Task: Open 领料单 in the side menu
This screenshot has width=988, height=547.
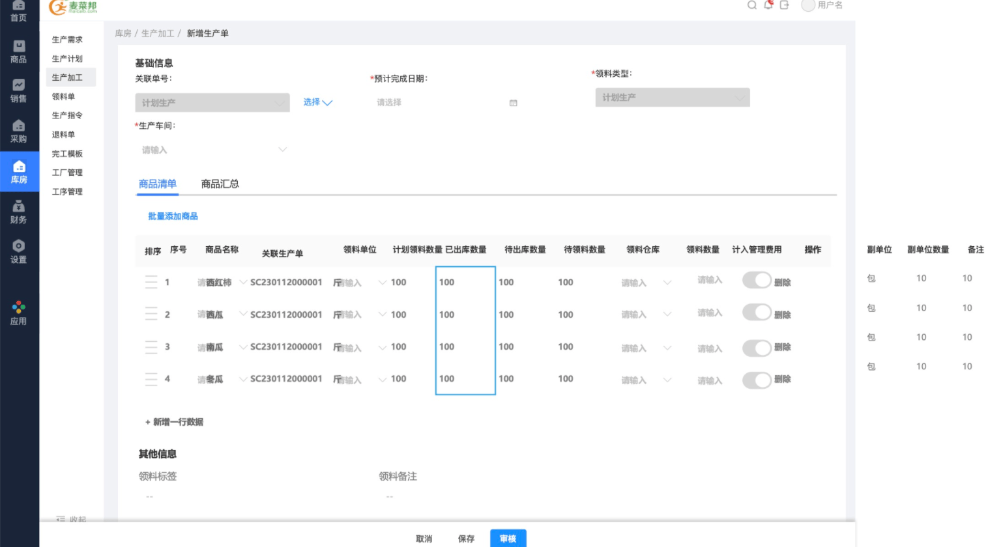Action: (63, 96)
